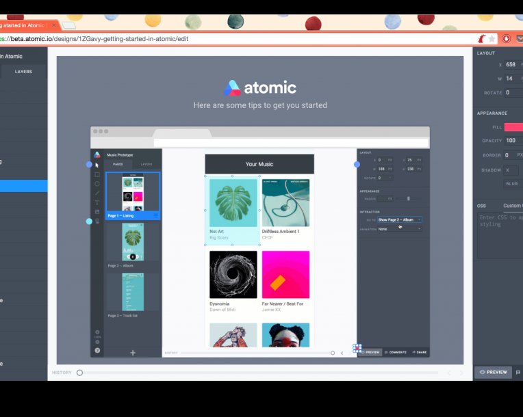Open a new browser tab

[x=69, y=25]
